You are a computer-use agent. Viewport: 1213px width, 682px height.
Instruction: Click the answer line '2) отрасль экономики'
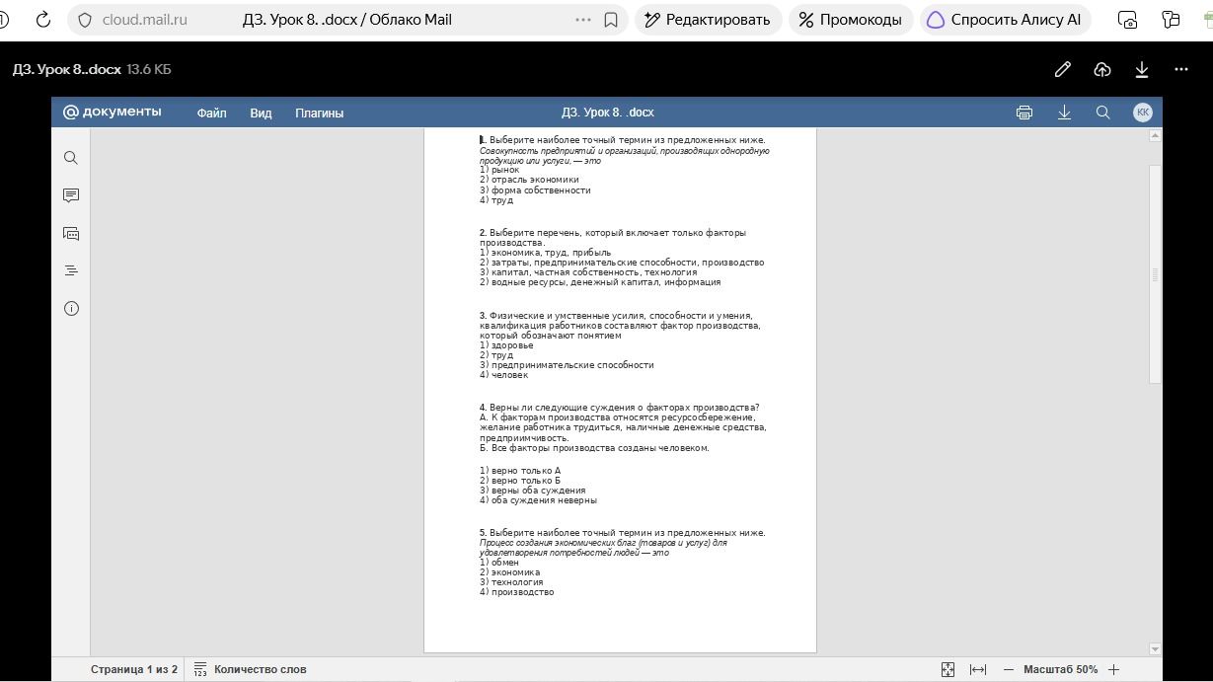(529, 180)
